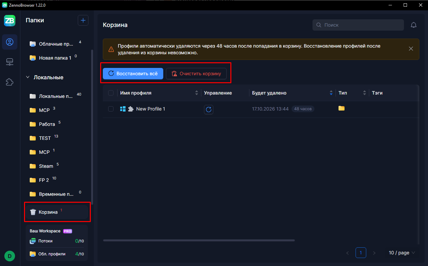Open the extensions puzzle icon
This screenshot has height=266, width=428.
pyautogui.click(x=10, y=82)
